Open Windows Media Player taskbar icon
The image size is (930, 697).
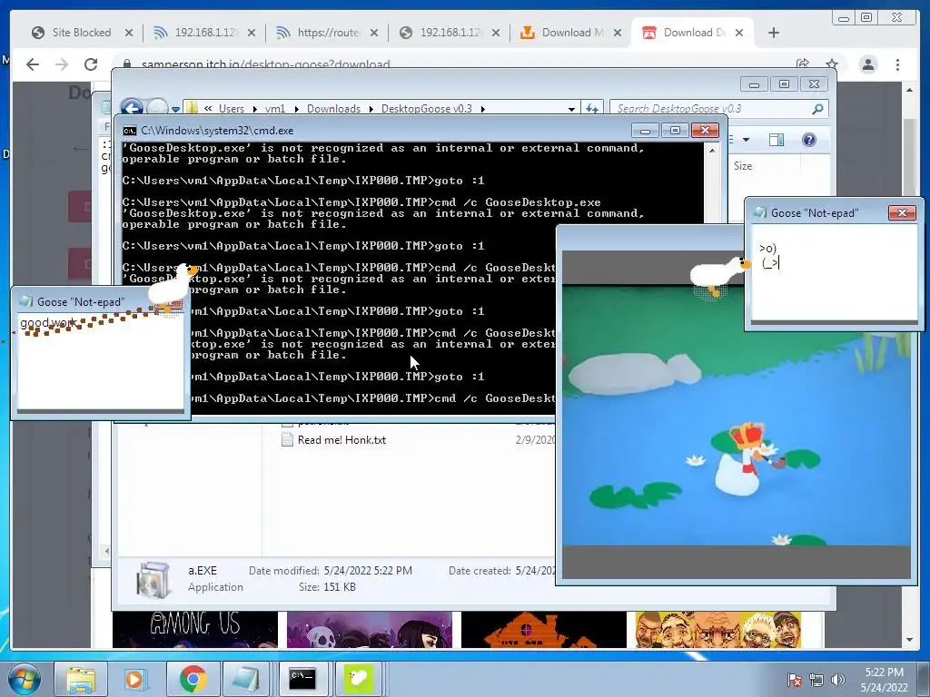tap(136, 679)
